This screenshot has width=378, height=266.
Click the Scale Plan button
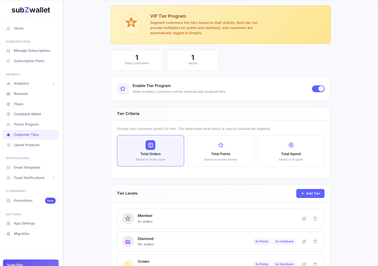(31, 263)
